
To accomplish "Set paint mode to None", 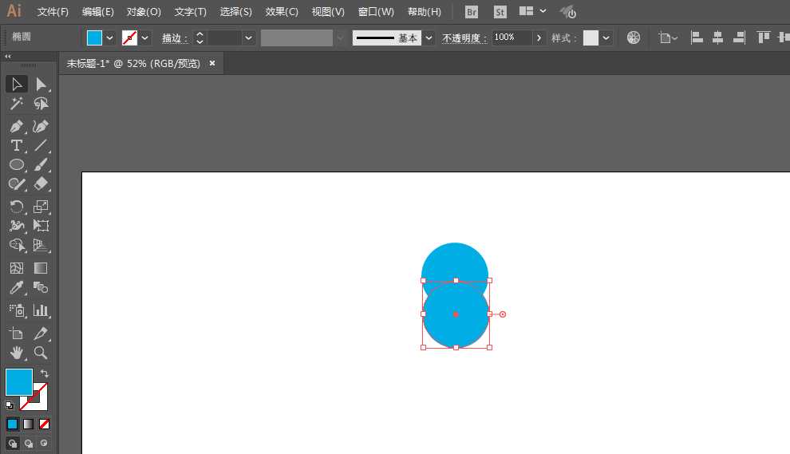I will (45, 424).
